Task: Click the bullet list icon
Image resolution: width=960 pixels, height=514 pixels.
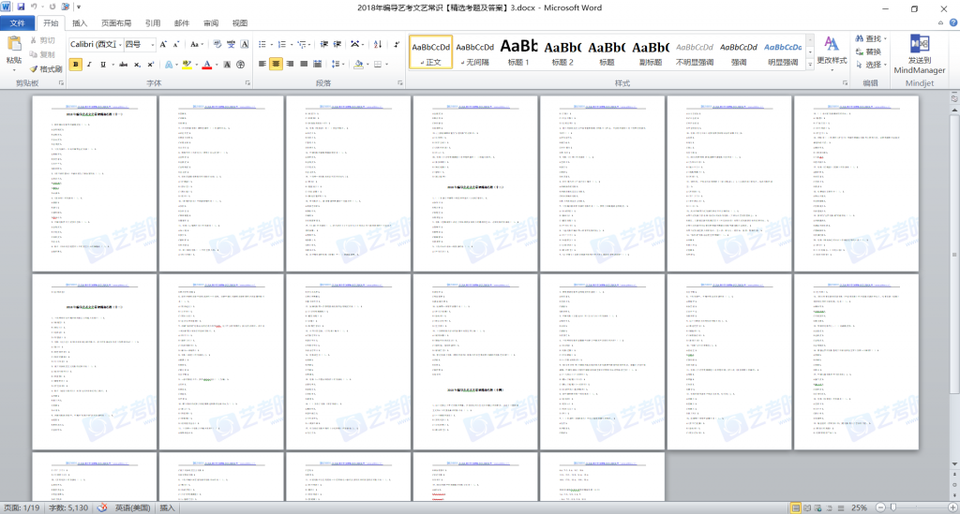Action: (x=262, y=44)
